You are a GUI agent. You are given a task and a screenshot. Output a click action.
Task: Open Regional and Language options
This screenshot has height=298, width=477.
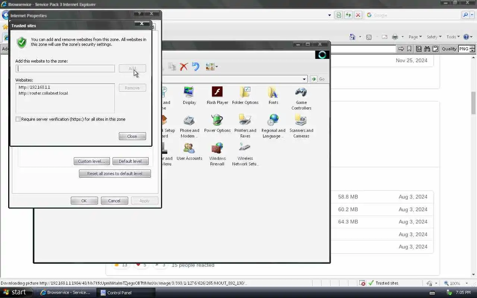click(273, 126)
